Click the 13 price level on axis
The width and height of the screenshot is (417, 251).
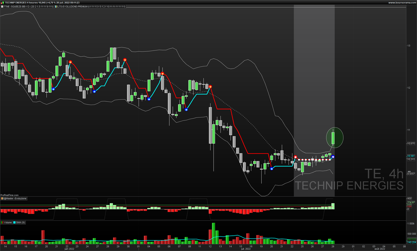coord(409,45)
